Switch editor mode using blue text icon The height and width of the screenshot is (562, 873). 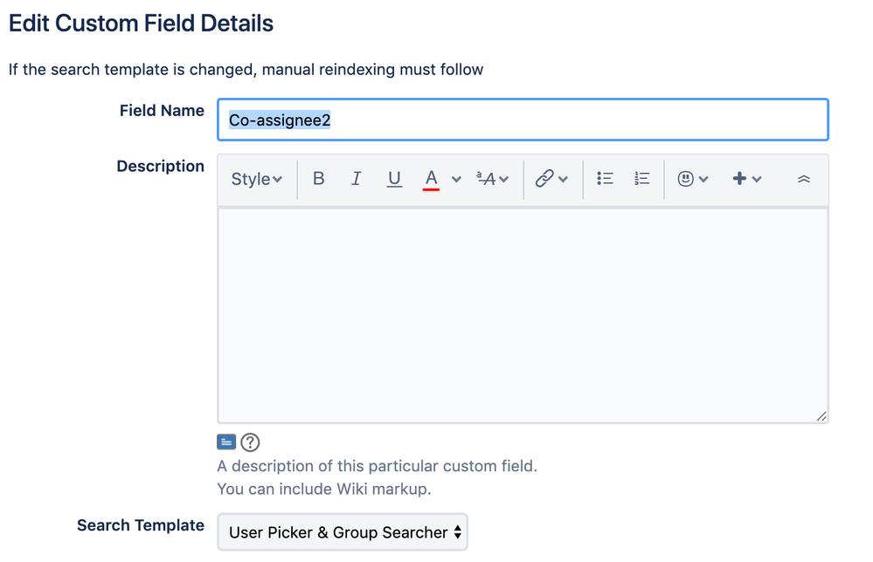point(226,442)
